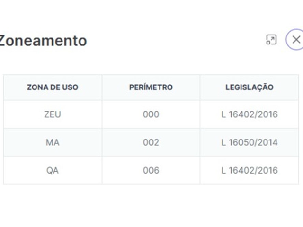This screenshot has height=227, width=303.
Task: Click the expand panel icon
Action: 271,40
